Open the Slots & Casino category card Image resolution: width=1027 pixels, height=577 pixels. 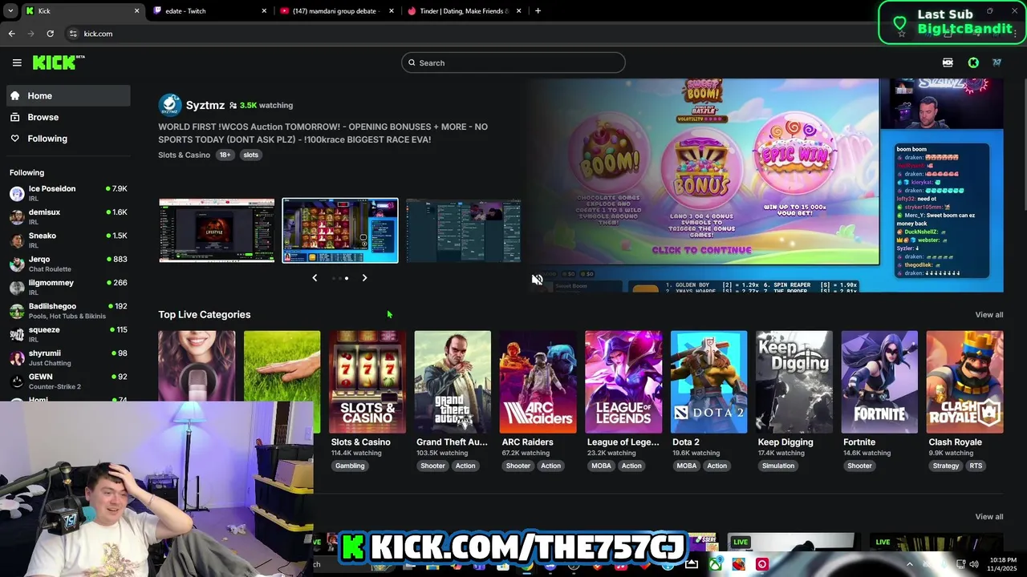click(367, 382)
